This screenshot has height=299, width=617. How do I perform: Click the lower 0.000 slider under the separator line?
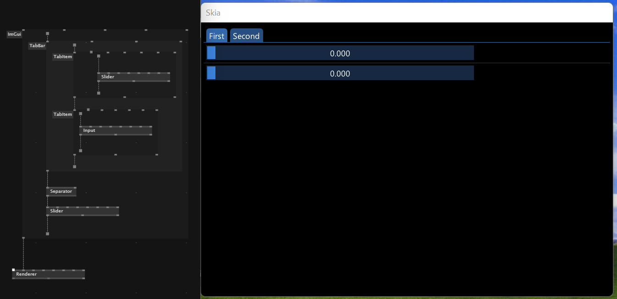click(x=340, y=73)
